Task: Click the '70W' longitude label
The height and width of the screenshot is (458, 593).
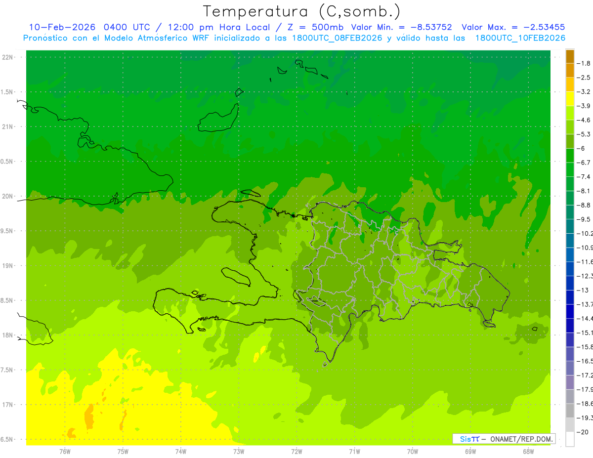Action: click(x=413, y=451)
